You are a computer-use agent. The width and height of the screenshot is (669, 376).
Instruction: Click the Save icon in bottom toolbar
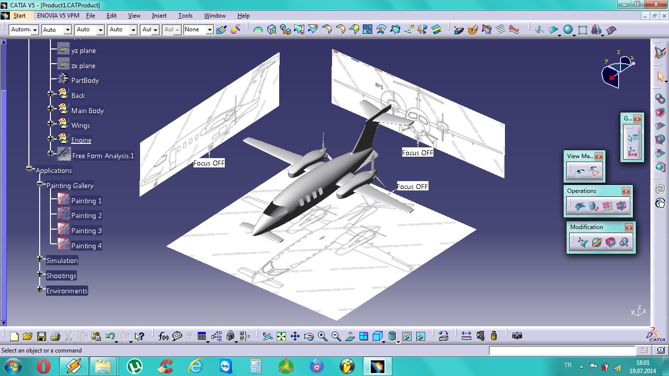[x=41, y=336]
